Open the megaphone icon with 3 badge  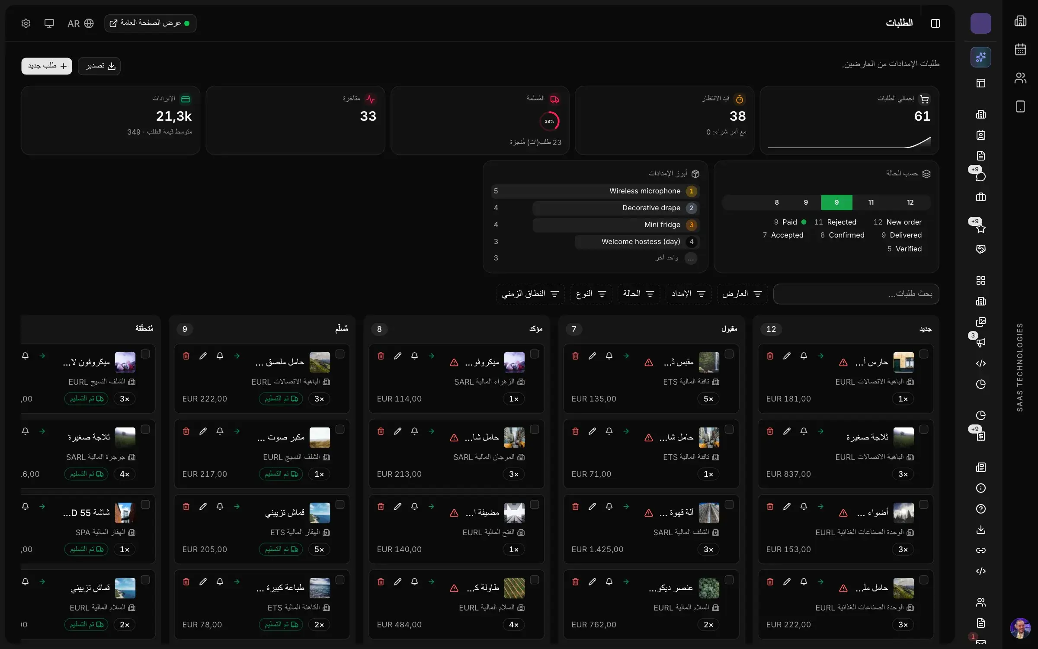(980, 342)
